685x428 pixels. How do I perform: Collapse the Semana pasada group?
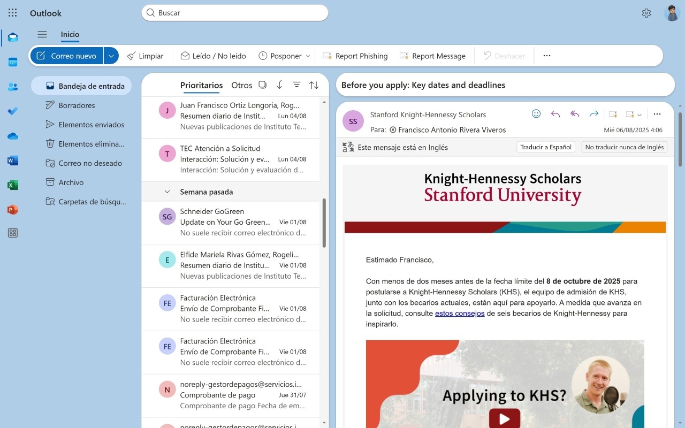coord(167,192)
